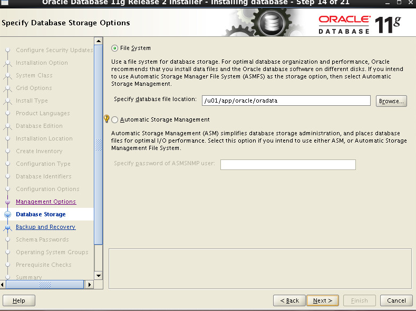
Task: Click the database file location field
Action: point(286,101)
